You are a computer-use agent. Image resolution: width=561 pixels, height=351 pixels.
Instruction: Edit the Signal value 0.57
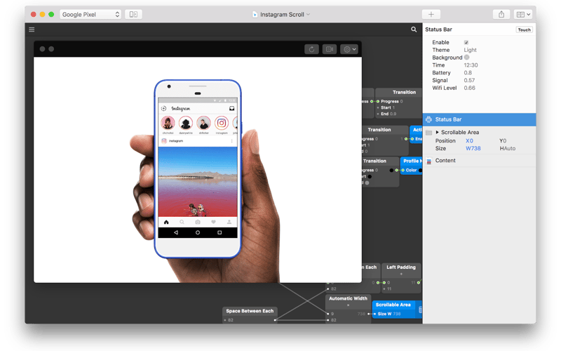(469, 80)
